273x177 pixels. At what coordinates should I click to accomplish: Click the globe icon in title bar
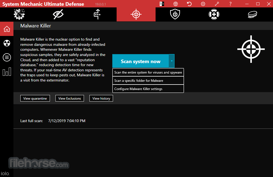coord(176,4)
